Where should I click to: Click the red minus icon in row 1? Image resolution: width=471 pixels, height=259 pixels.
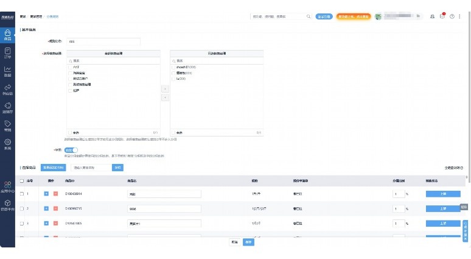tap(55, 194)
